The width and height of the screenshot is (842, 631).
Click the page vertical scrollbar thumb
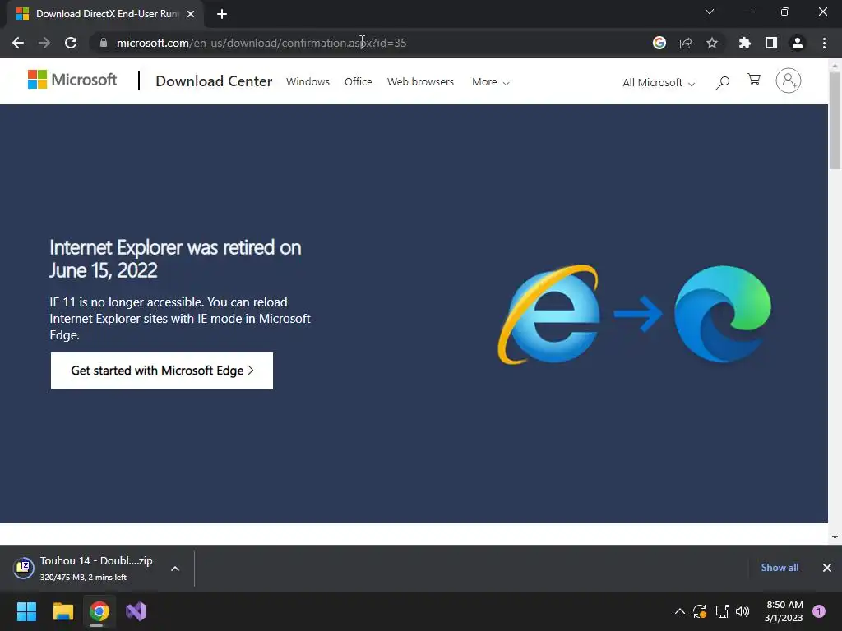[835, 120]
